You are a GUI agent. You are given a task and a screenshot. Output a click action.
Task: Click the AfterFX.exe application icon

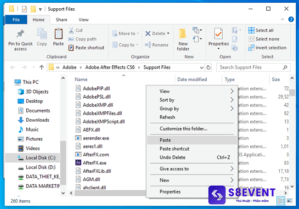(78, 163)
